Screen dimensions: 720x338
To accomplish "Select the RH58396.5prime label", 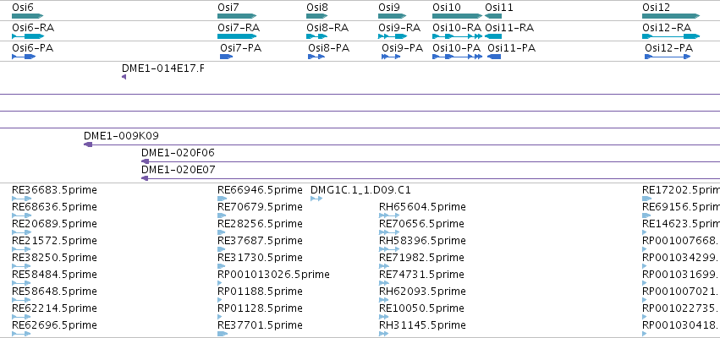I will click(x=422, y=241).
